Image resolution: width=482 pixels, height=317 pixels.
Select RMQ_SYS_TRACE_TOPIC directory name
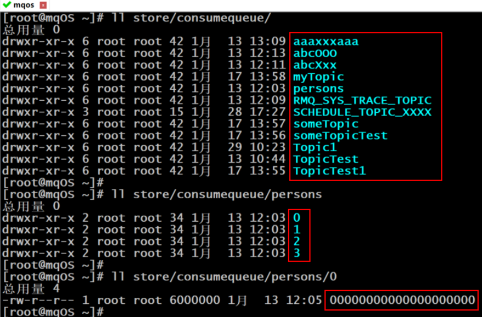(363, 100)
